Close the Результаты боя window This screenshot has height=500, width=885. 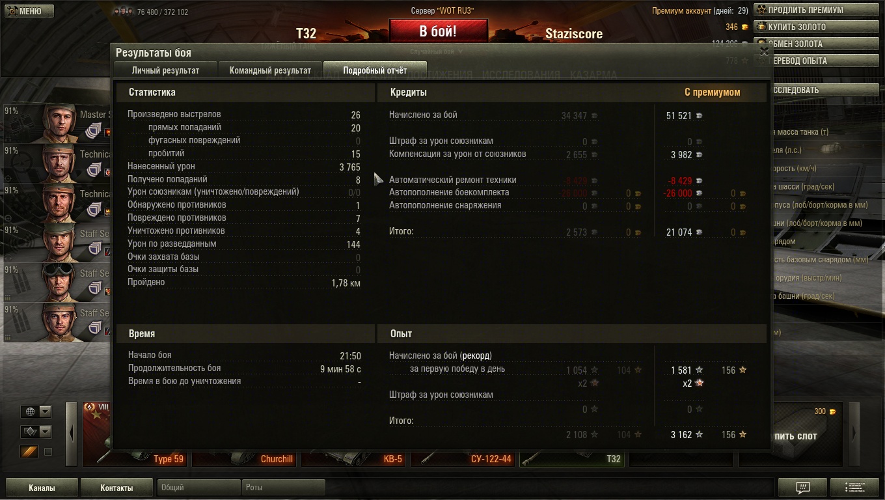point(764,52)
